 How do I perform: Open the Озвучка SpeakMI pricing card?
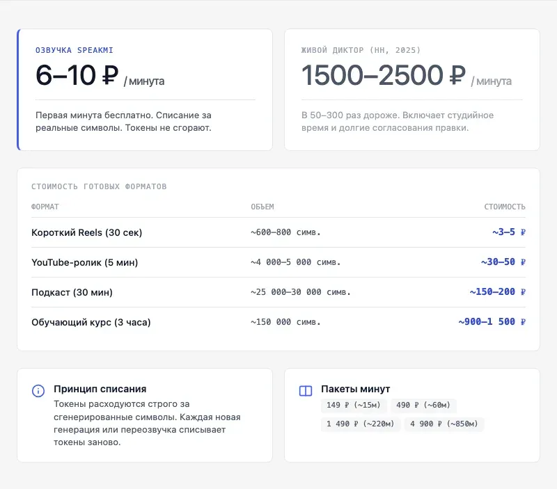[x=145, y=90]
